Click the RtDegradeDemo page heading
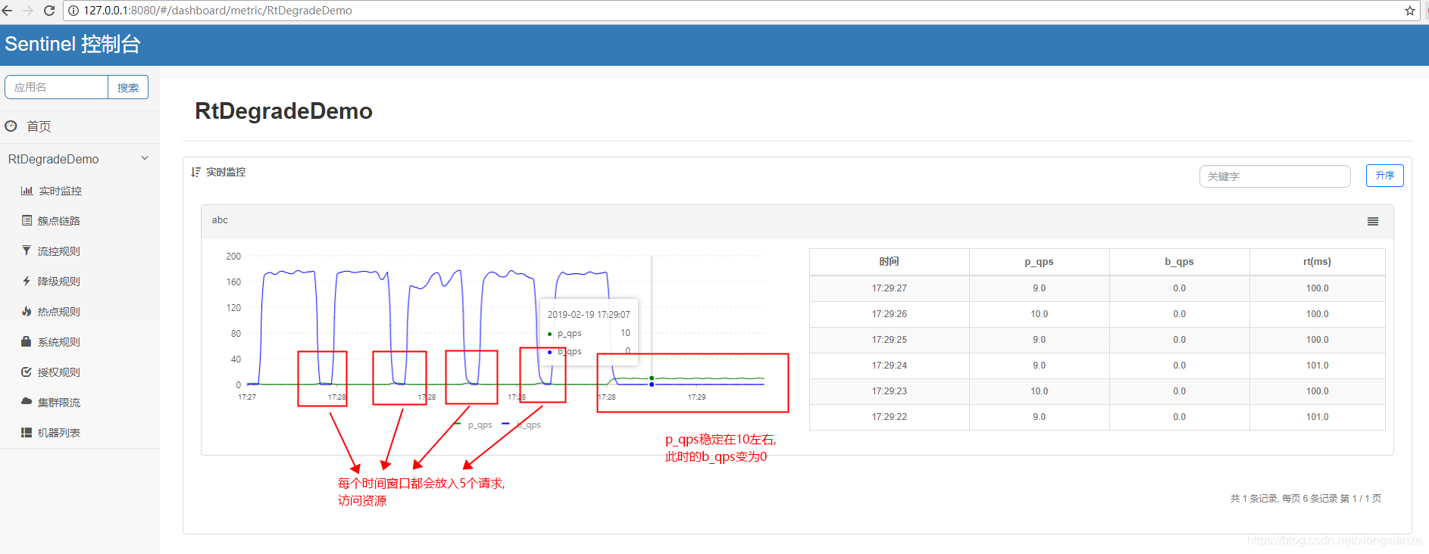This screenshot has height=554, width=1429. pyautogui.click(x=283, y=111)
